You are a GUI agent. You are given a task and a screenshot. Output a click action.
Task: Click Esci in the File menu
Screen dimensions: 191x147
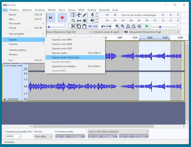(x=24, y=60)
